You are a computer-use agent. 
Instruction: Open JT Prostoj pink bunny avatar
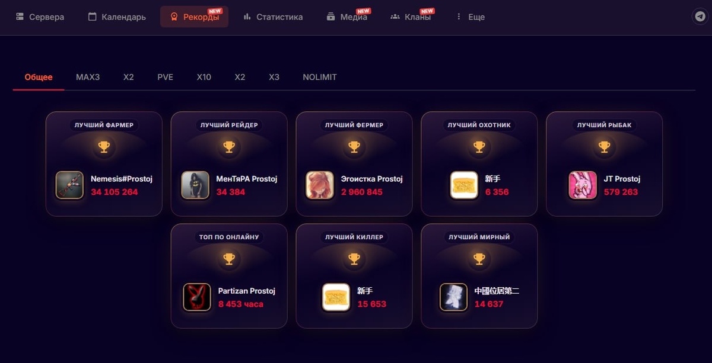coord(583,185)
